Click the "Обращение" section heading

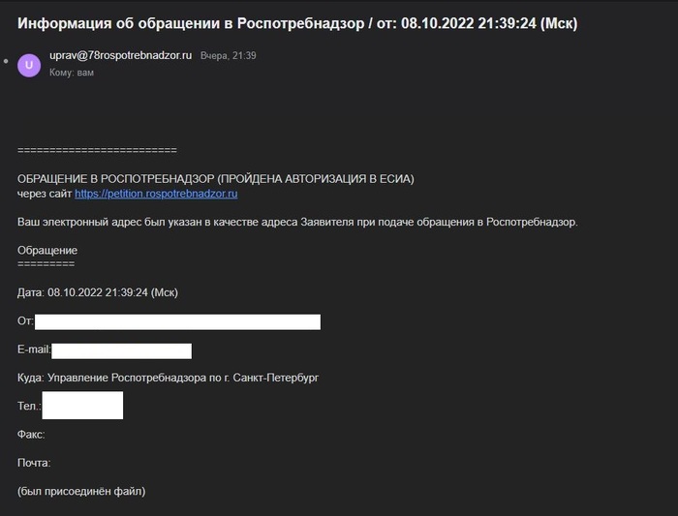47,250
